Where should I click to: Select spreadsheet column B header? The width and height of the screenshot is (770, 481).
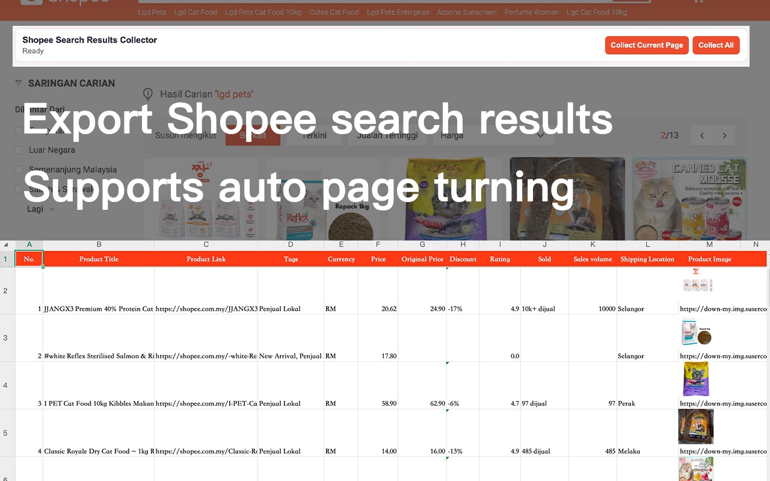99,244
